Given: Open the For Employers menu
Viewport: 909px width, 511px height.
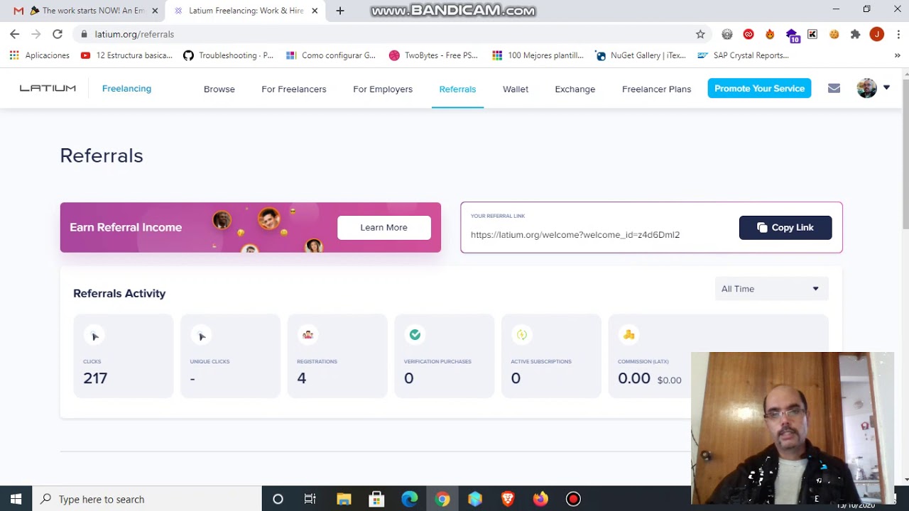Looking at the screenshot, I should click(x=383, y=89).
